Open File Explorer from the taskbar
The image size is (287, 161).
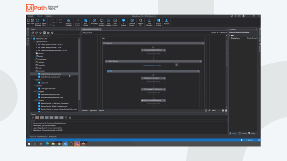coord(53,144)
